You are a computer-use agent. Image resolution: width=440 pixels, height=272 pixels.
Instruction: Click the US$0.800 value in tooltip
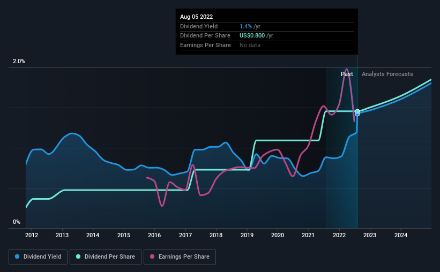coord(252,35)
